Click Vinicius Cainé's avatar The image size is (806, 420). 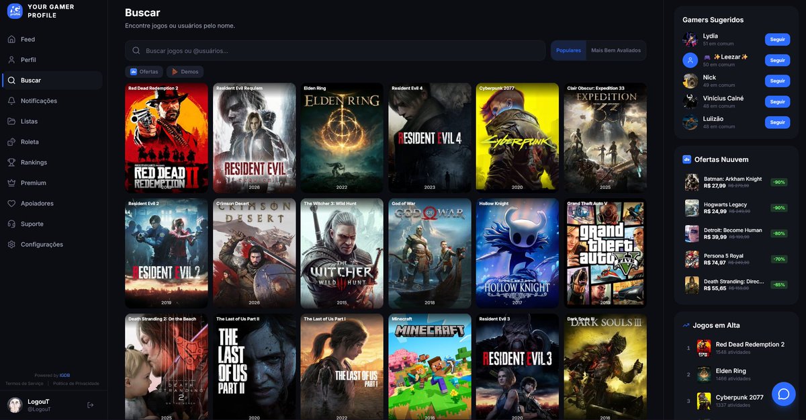[x=690, y=101]
